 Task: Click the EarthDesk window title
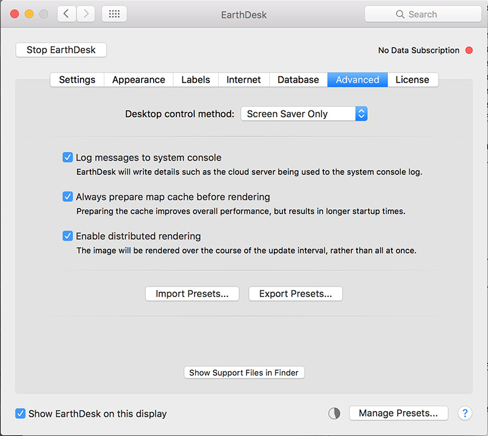pos(244,15)
